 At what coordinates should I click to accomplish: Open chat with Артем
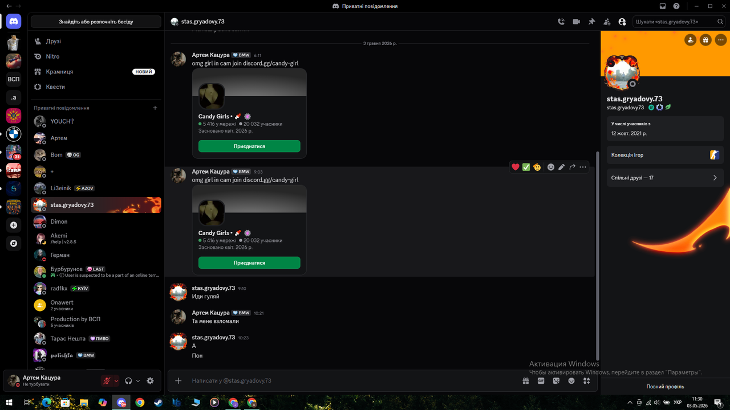pos(96,138)
